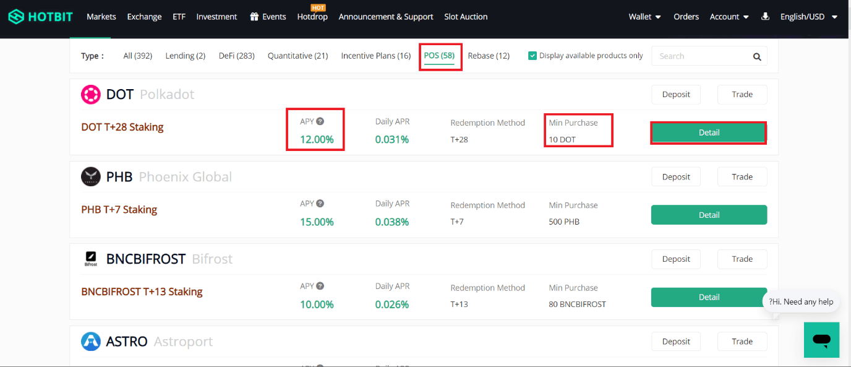Open the Events menu
Image resolution: width=851 pixels, height=367 pixels.
coord(274,17)
